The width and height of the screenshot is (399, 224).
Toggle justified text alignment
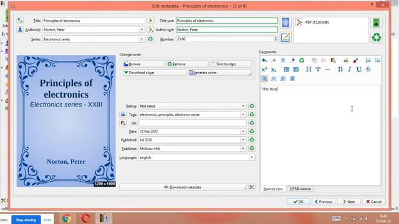click(x=292, y=78)
